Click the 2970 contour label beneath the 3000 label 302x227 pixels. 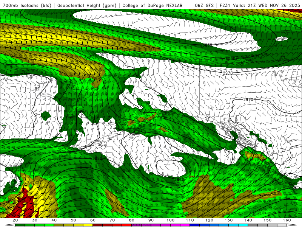tap(228, 73)
